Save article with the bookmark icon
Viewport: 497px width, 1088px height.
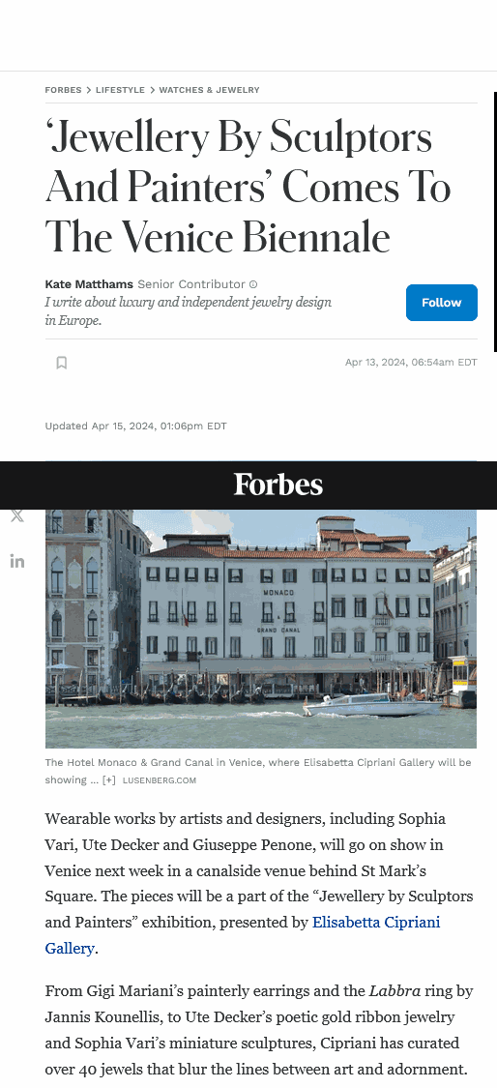coord(61,363)
